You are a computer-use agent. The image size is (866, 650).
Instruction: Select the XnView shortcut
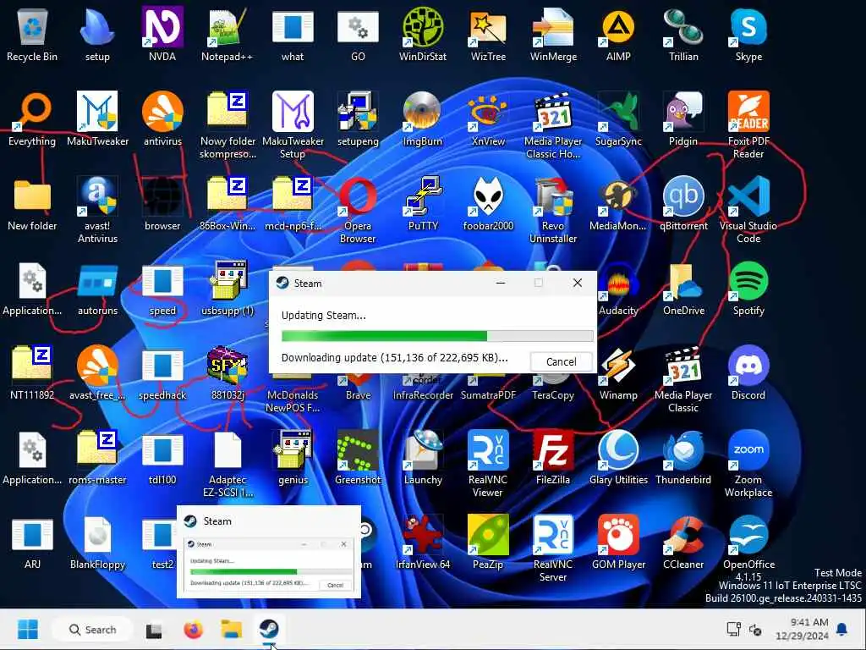click(x=488, y=119)
